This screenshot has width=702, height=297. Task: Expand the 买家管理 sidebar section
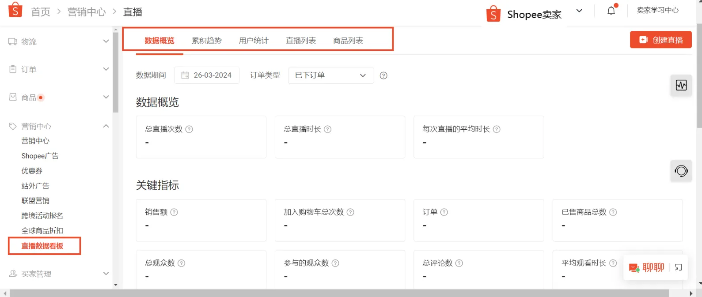point(106,274)
